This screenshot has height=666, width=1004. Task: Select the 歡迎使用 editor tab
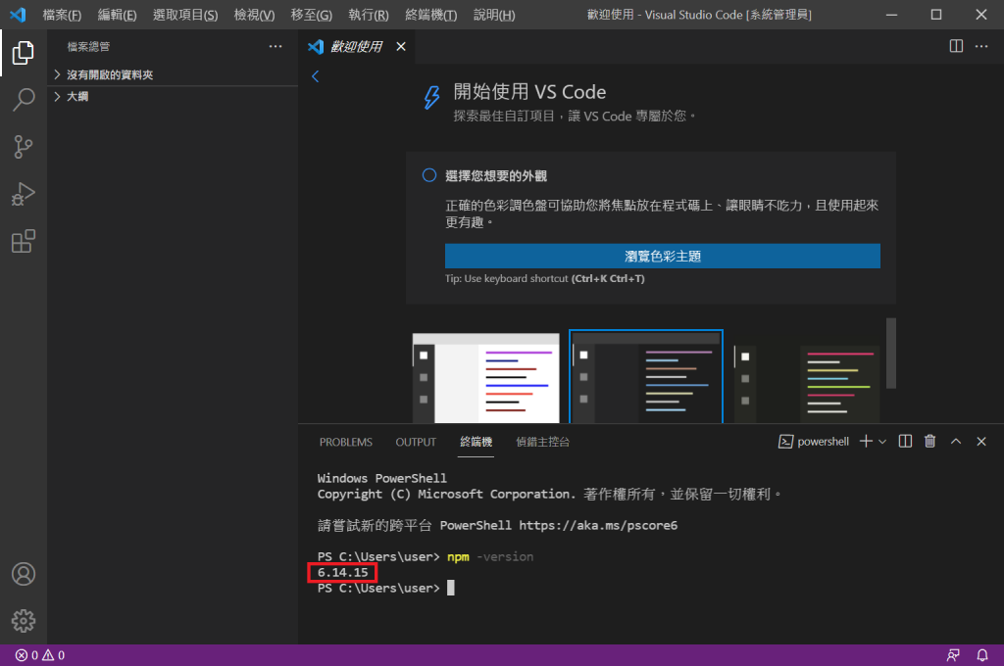click(x=357, y=46)
